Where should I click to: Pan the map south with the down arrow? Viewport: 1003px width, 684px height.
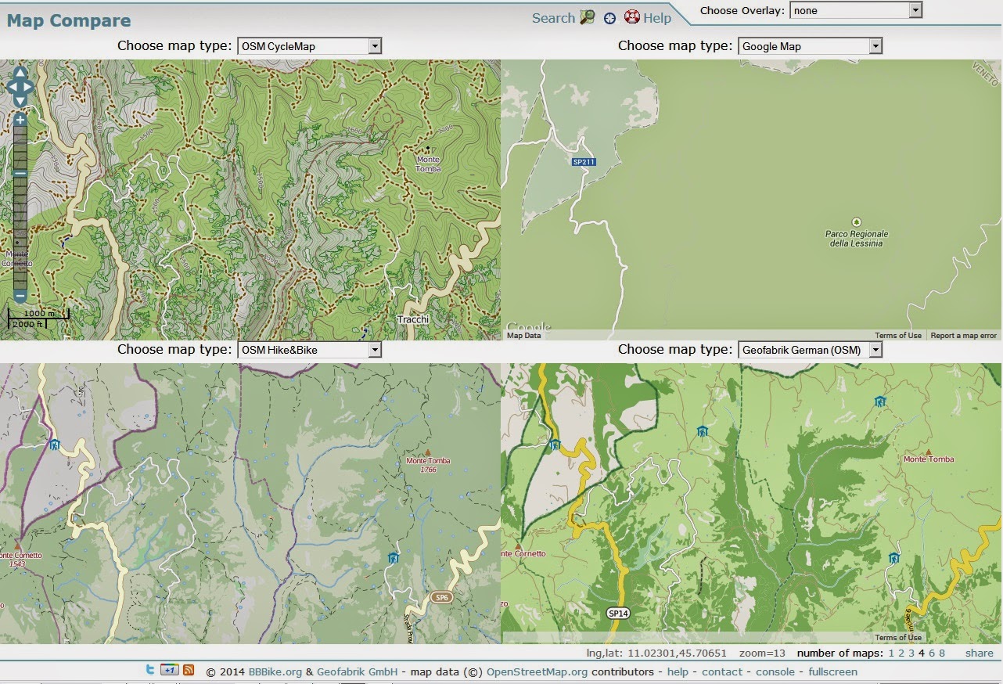pyautogui.click(x=20, y=102)
